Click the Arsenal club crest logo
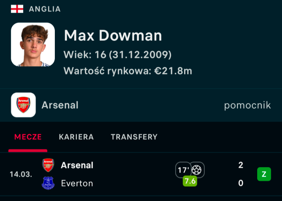282x201 pixels. point(23,105)
